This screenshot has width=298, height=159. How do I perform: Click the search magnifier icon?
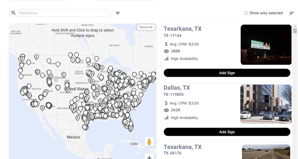pyautogui.click(x=14, y=13)
